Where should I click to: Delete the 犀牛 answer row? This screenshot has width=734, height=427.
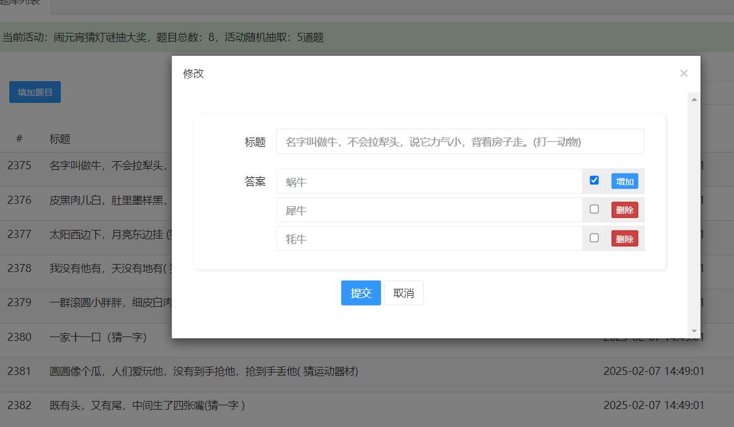[624, 210]
